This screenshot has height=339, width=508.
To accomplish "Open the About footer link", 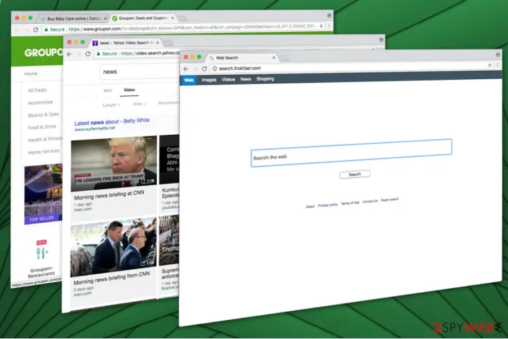I will pyautogui.click(x=310, y=206).
